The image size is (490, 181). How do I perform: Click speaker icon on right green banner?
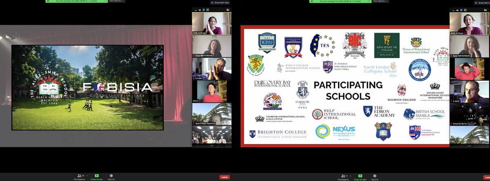pos(311,1)
